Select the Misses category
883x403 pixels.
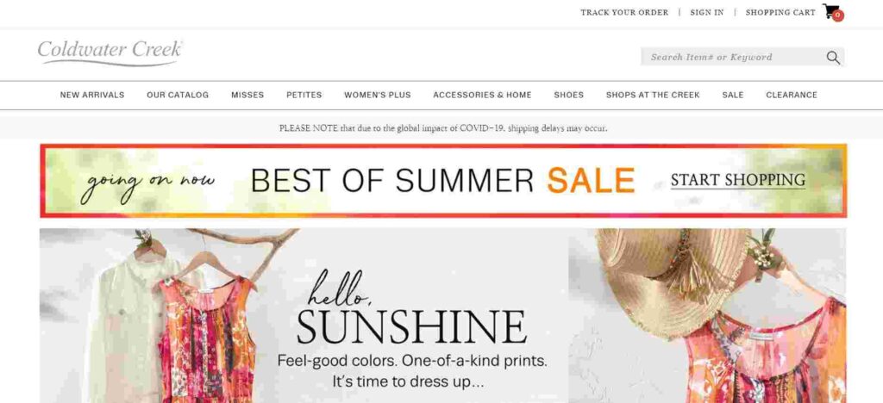pyautogui.click(x=247, y=95)
